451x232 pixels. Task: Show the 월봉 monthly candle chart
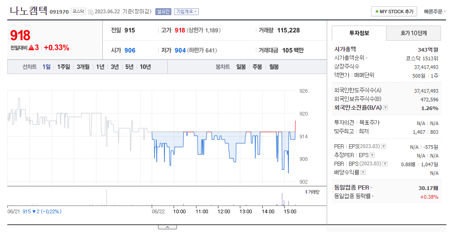coord(274,67)
